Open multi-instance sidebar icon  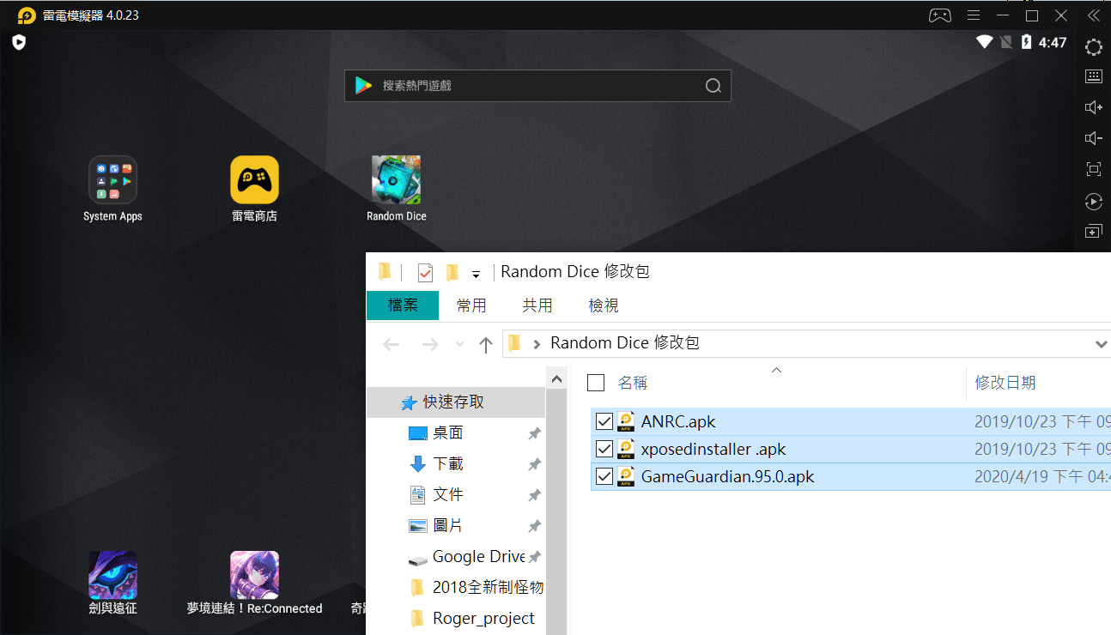coord(1093,232)
